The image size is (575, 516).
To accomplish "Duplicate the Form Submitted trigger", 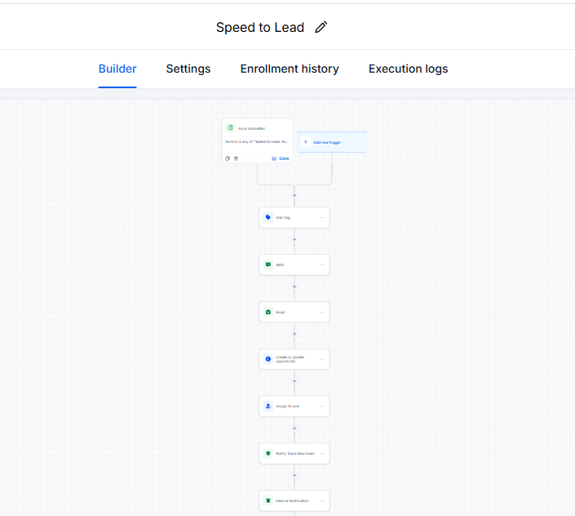I will 228,158.
